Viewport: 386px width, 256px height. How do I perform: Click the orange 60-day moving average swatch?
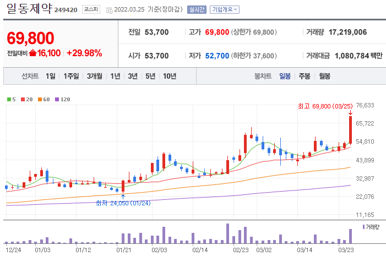coord(40,100)
